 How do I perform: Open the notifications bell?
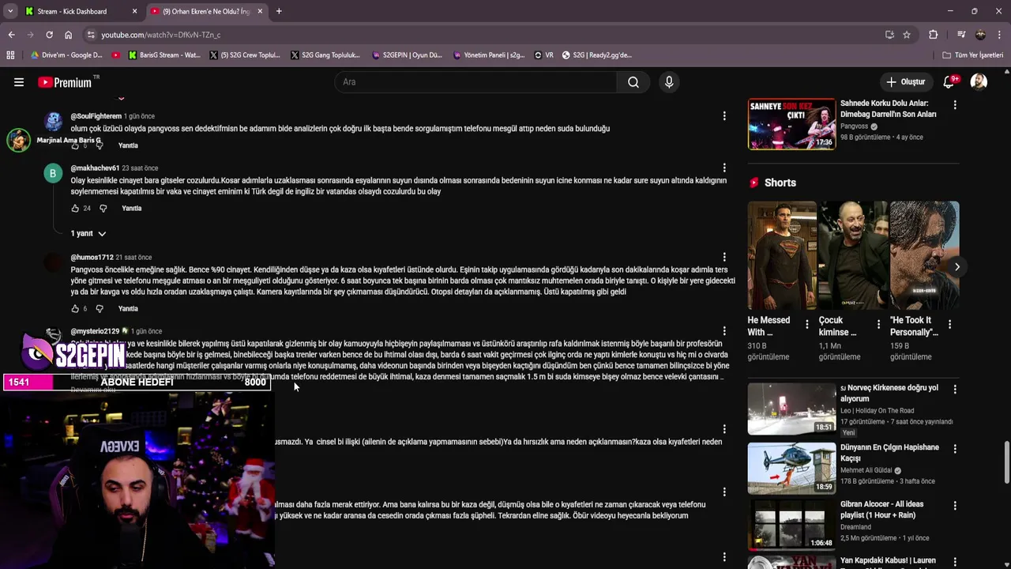949,82
